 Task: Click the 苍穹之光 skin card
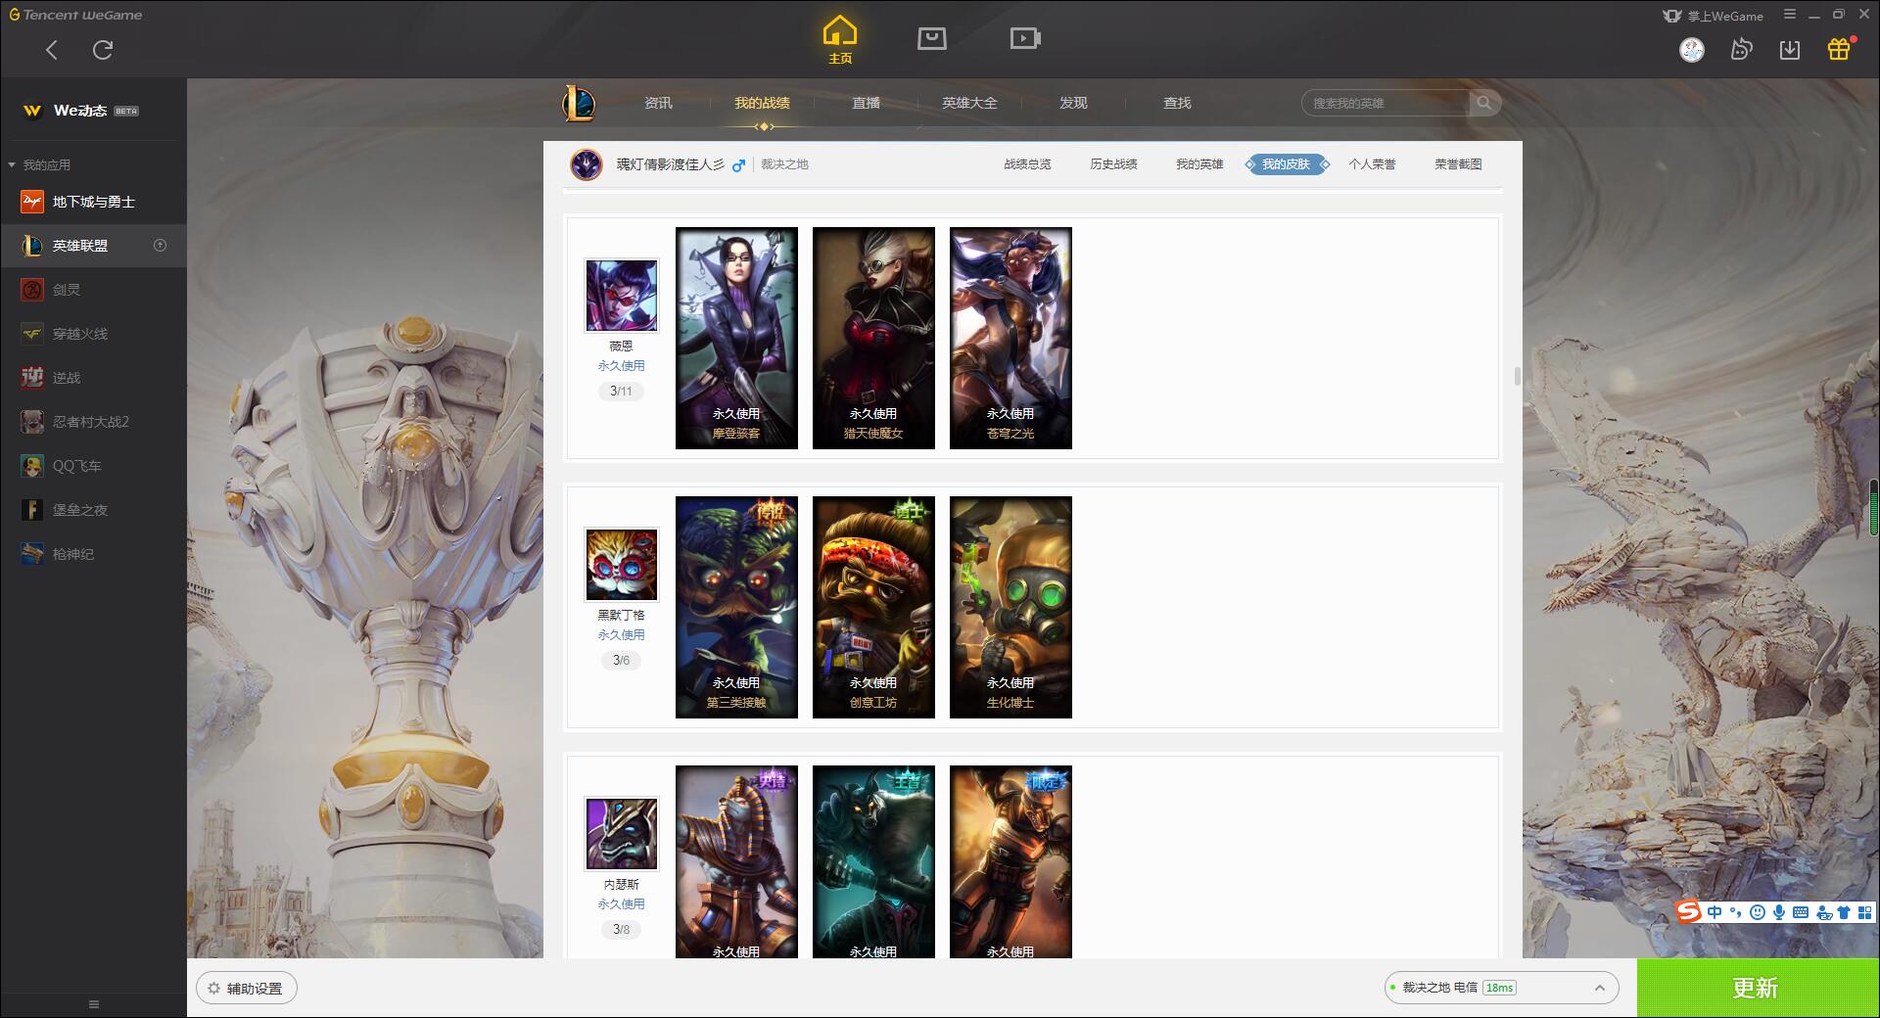(1010, 338)
